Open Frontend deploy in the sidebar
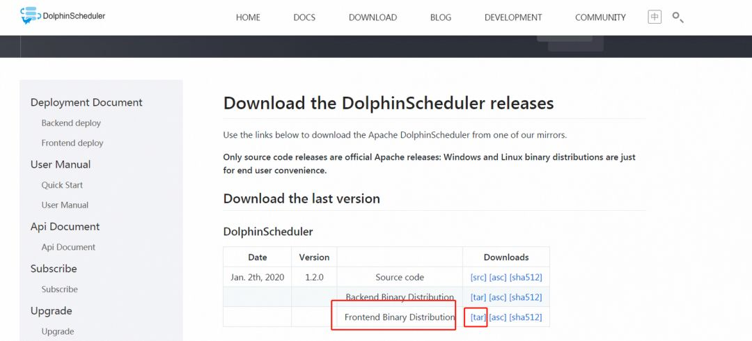The height and width of the screenshot is (341, 752). coord(72,143)
